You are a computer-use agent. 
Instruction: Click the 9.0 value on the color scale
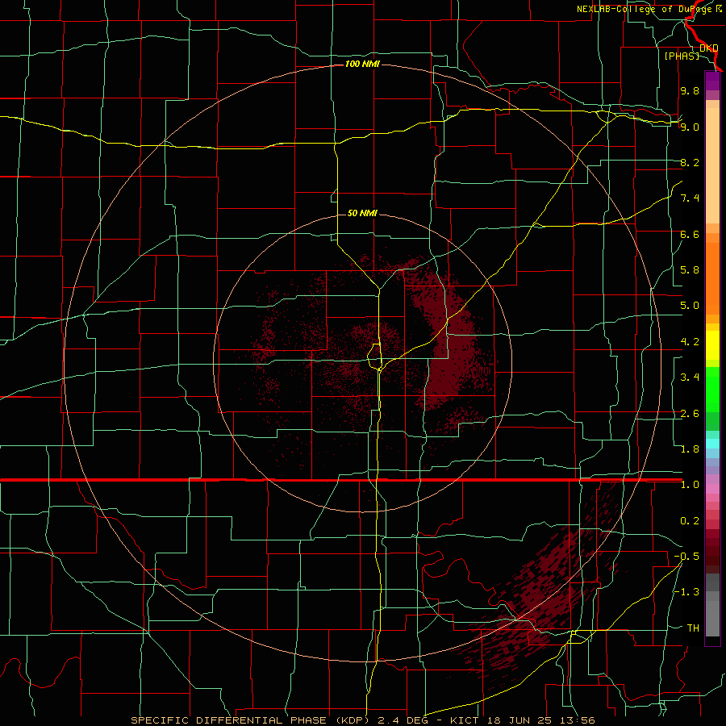[690, 127]
